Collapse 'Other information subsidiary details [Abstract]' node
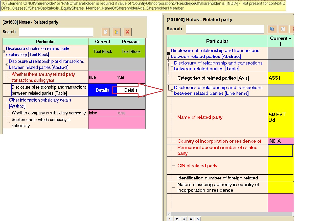 pyautogui.click(x=7, y=103)
